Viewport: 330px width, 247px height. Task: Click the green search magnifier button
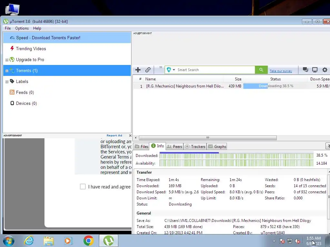pos(261,70)
